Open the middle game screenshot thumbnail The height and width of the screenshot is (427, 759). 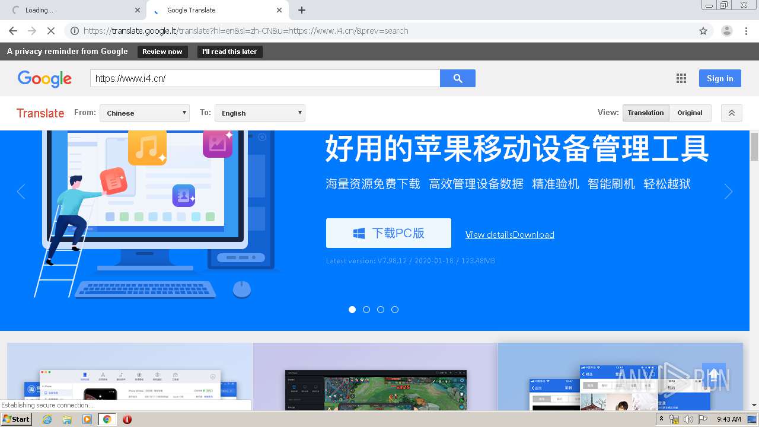[375, 376]
